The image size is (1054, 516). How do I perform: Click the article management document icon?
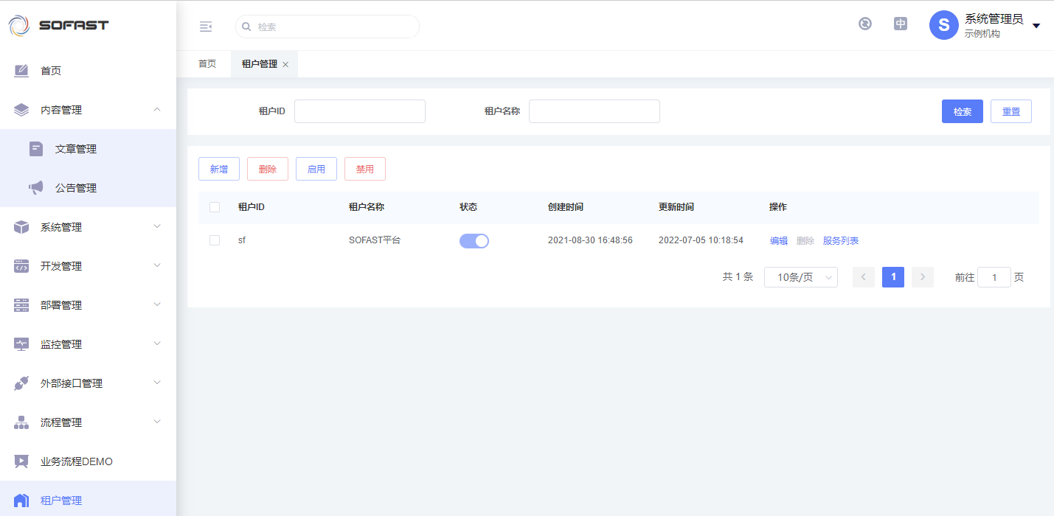click(36, 149)
